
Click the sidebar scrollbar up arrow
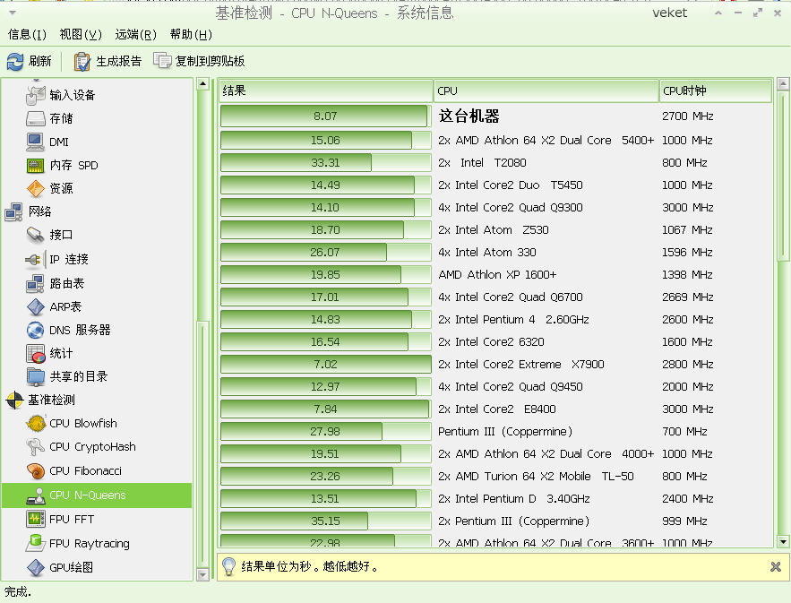202,83
